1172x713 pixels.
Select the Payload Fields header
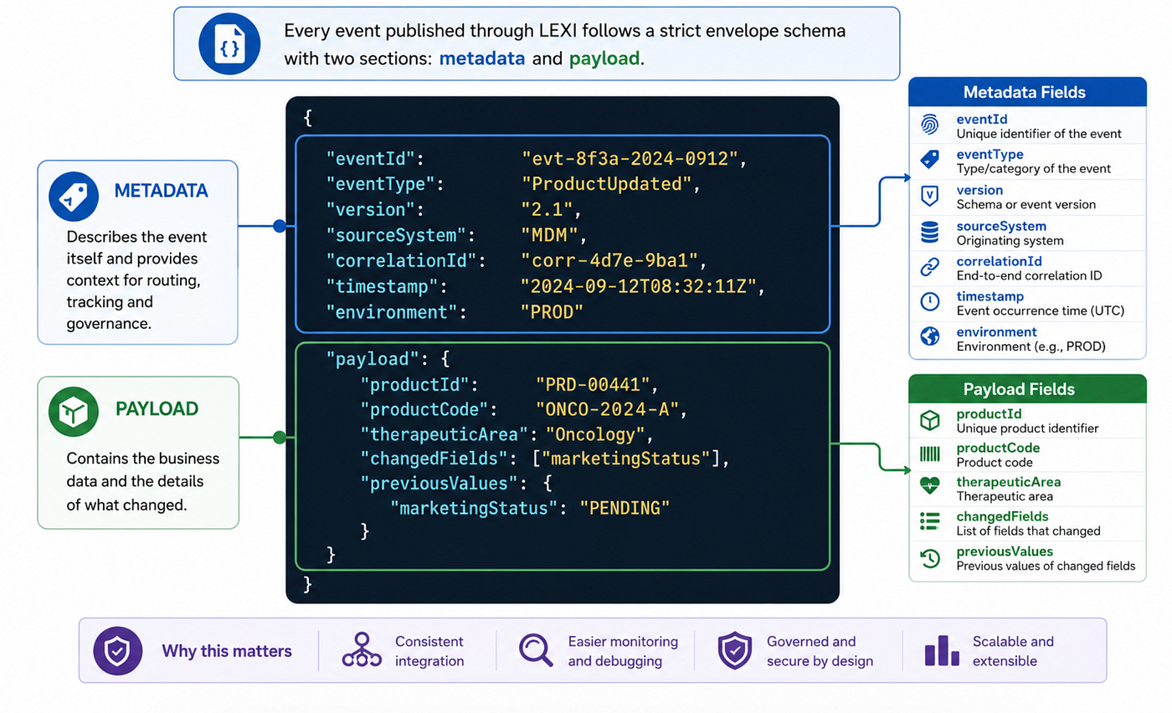[x=1027, y=389]
